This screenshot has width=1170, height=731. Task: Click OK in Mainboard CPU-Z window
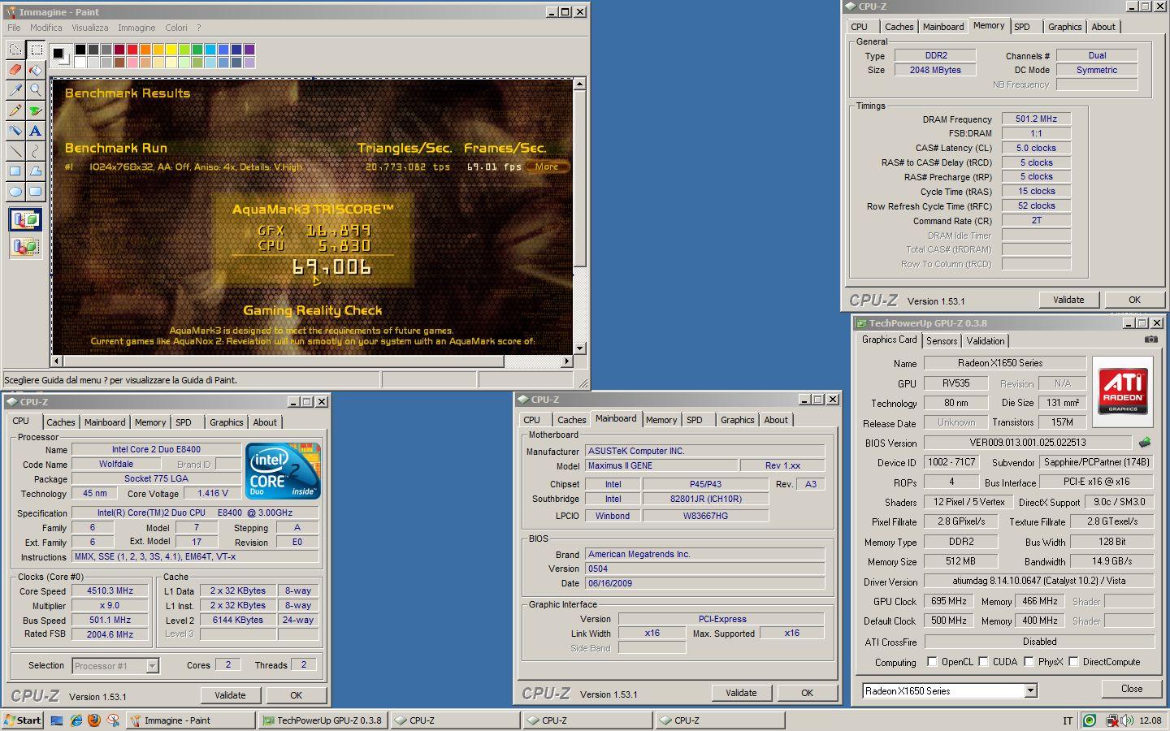(807, 693)
